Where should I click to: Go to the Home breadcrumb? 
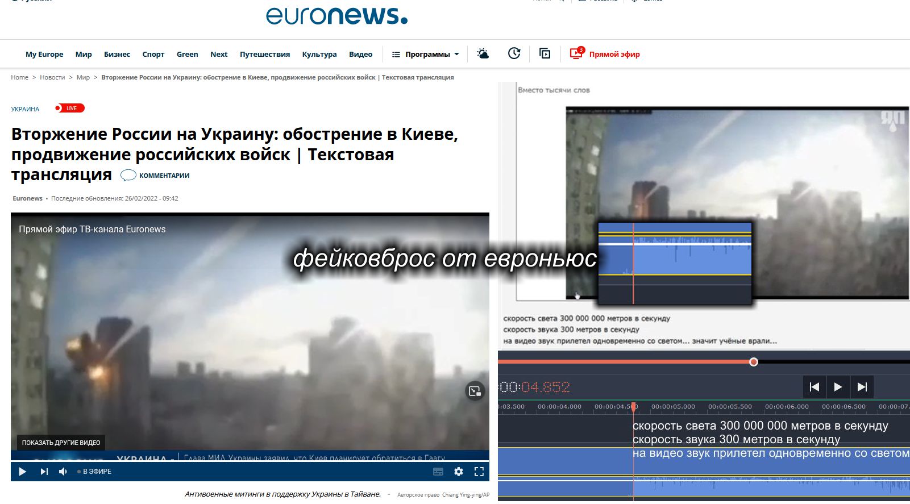pyautogui.click(x=20, y=77)
